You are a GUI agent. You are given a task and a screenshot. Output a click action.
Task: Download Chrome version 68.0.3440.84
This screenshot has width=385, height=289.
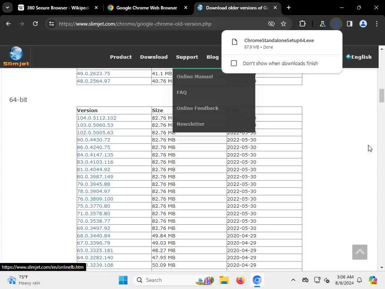(x=94, y=236)
